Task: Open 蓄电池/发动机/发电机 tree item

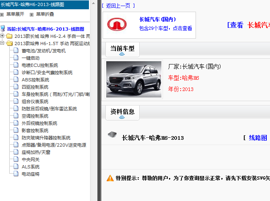Action: point(43,51)
